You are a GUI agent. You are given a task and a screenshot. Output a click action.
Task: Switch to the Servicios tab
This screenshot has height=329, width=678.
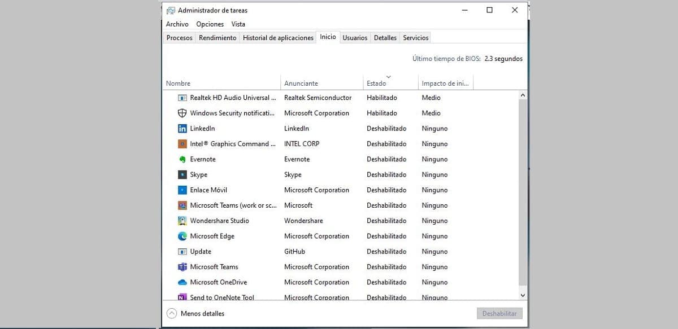[x=415, y=38]
